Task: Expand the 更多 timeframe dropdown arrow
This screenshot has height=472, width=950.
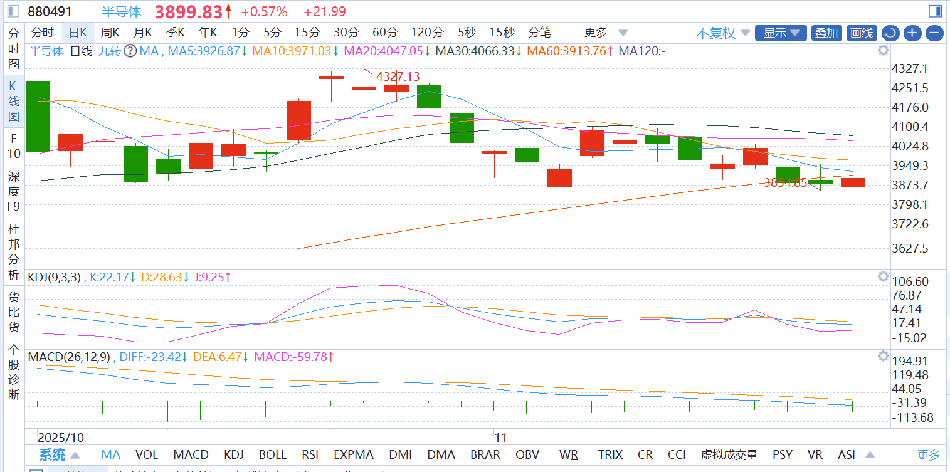Action: pos(623,33)
